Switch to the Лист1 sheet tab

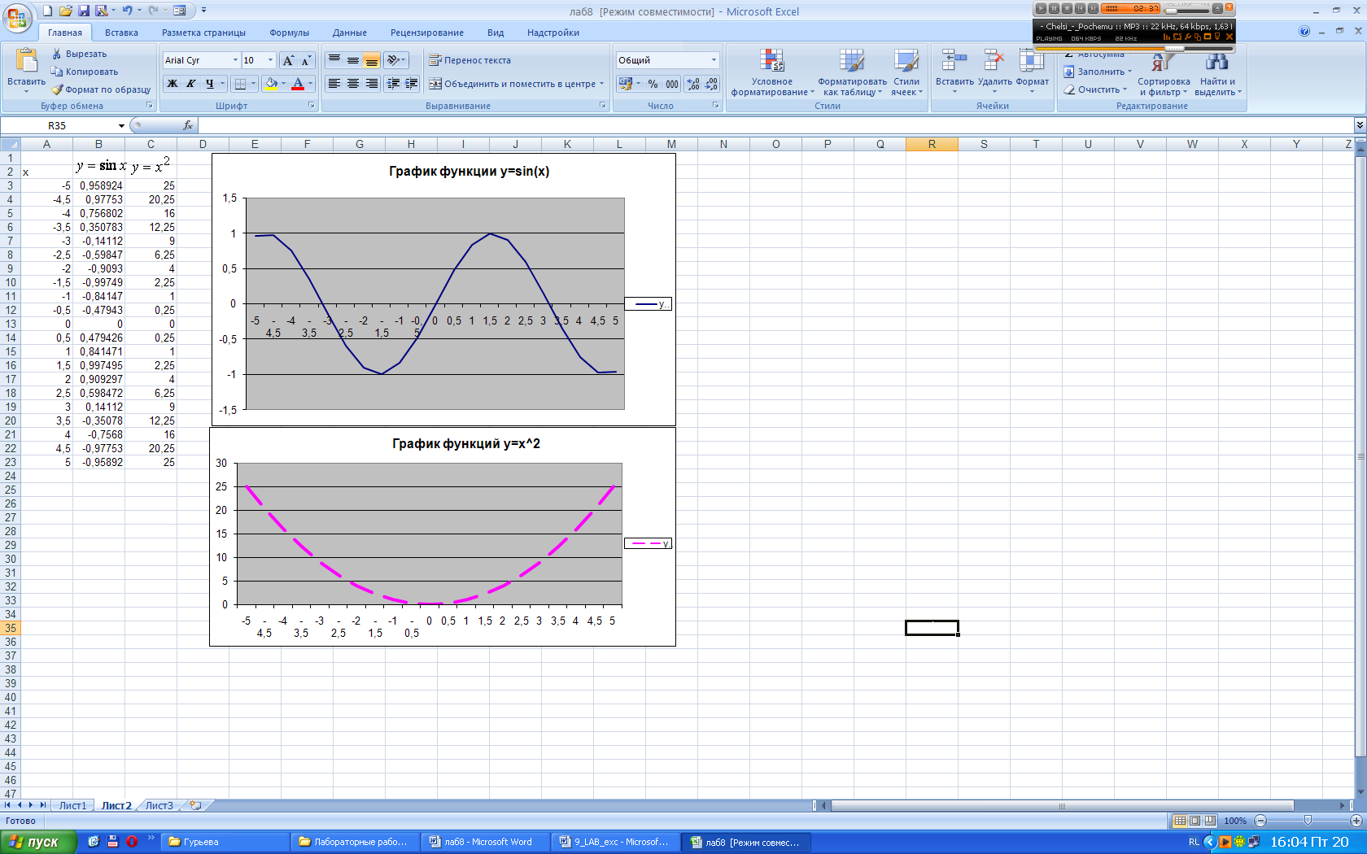point(72,805)
